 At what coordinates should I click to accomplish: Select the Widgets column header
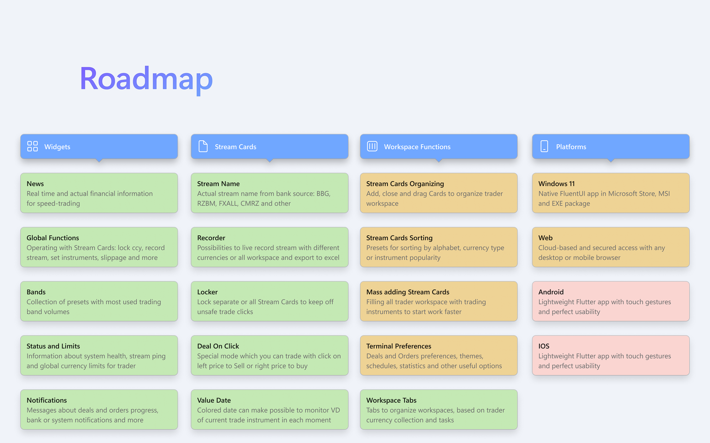99,147
